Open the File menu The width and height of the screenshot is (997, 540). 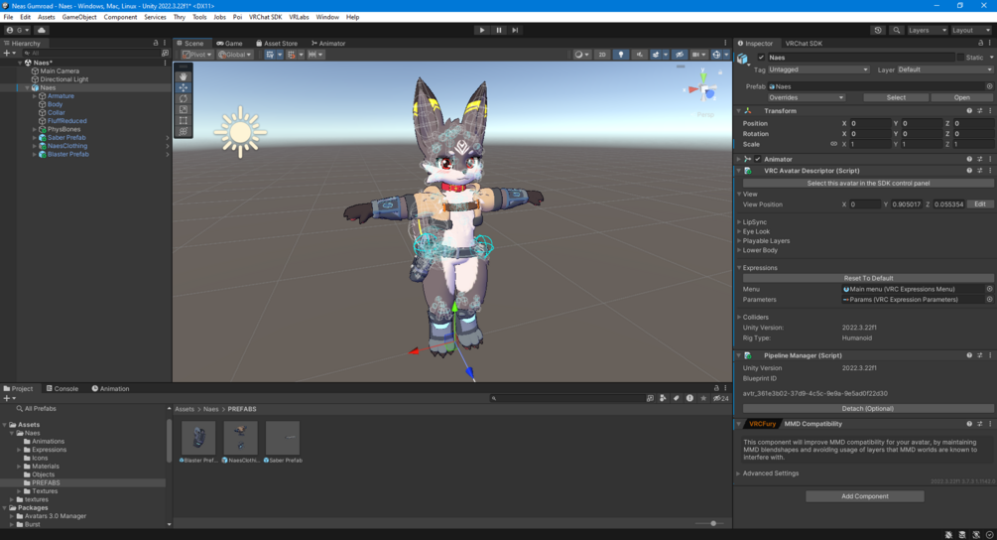[8, 17]
